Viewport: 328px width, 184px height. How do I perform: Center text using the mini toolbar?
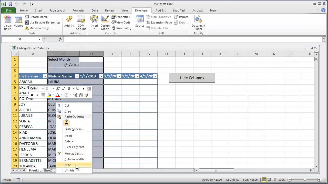43,95
